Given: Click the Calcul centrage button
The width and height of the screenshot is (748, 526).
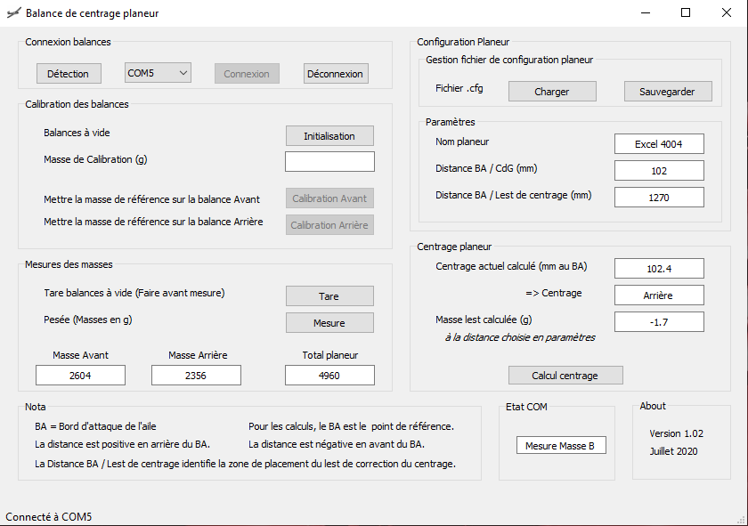Looking at the screenshot, I should [x=565, y=376].
